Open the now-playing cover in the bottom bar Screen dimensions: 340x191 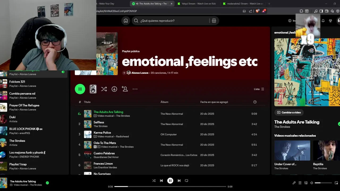[x=3, y=183]
